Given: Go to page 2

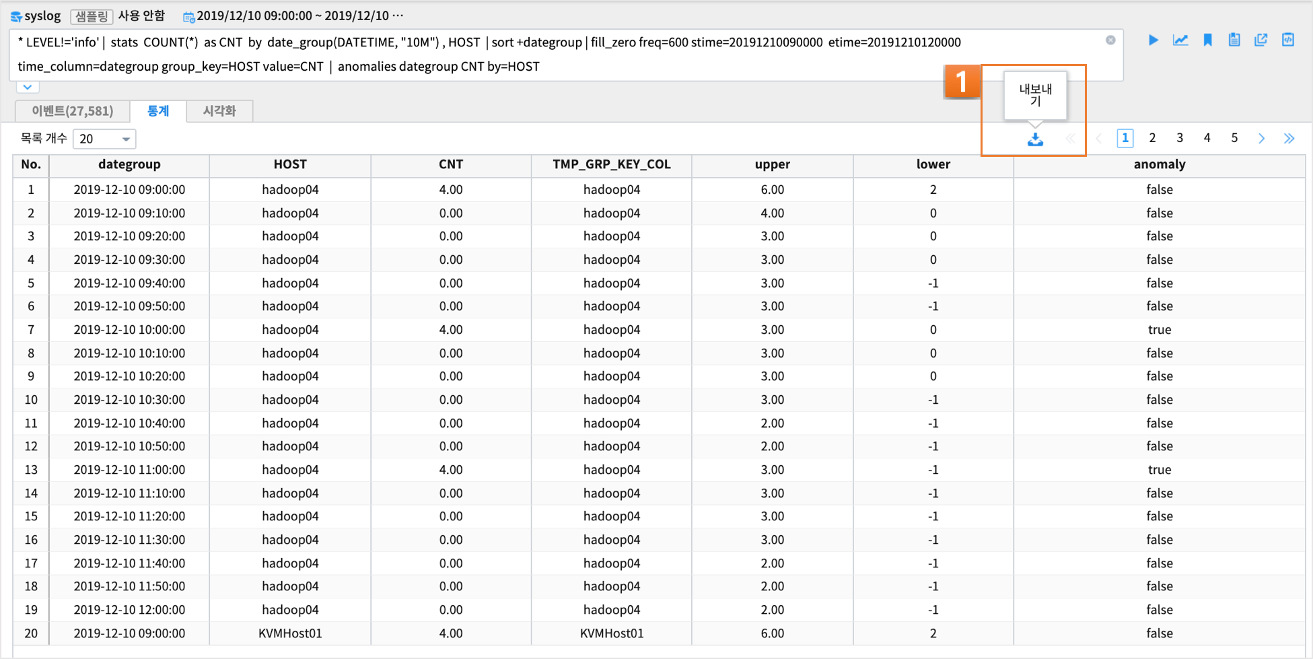Looking at the screenshot, I should pyautogui.click(x=1152, y=138).
